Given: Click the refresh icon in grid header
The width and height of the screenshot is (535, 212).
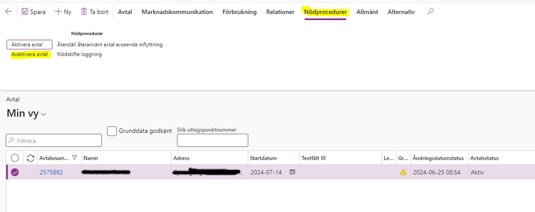Looking at the screenshot, I should click(x=31, y=158).
